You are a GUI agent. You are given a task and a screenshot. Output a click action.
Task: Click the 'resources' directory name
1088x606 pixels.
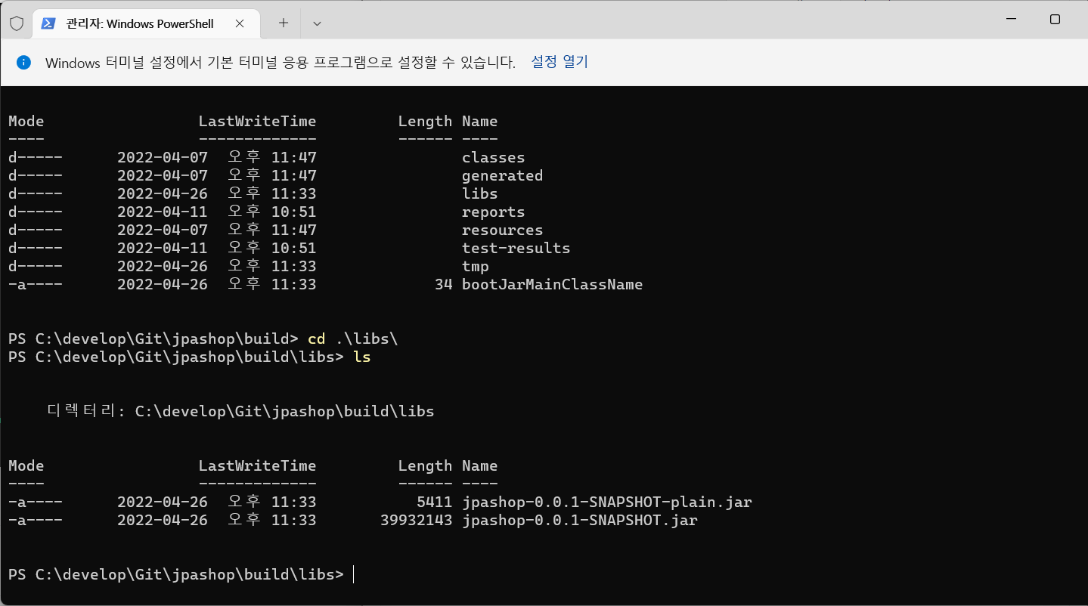pyautogui.click(x=502, y=230)
